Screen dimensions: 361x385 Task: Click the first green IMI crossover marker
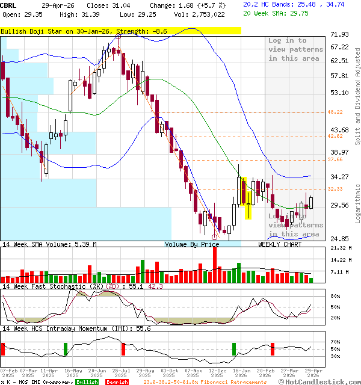point(65,349)
